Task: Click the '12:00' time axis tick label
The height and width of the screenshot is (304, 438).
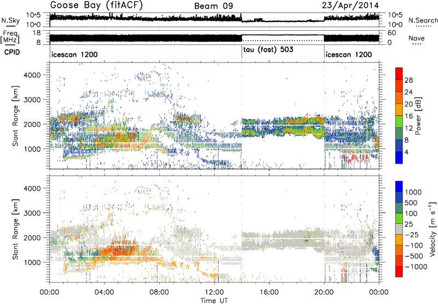Action: click(214, 292)
